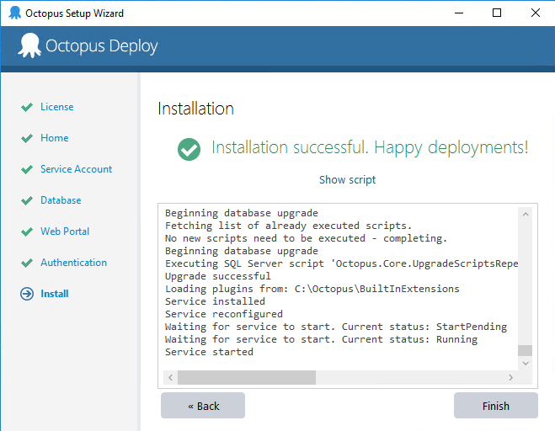Maximize the Octopus Setup Wizard window
Viewport: 555px width, 431px height.
(497, 13)
